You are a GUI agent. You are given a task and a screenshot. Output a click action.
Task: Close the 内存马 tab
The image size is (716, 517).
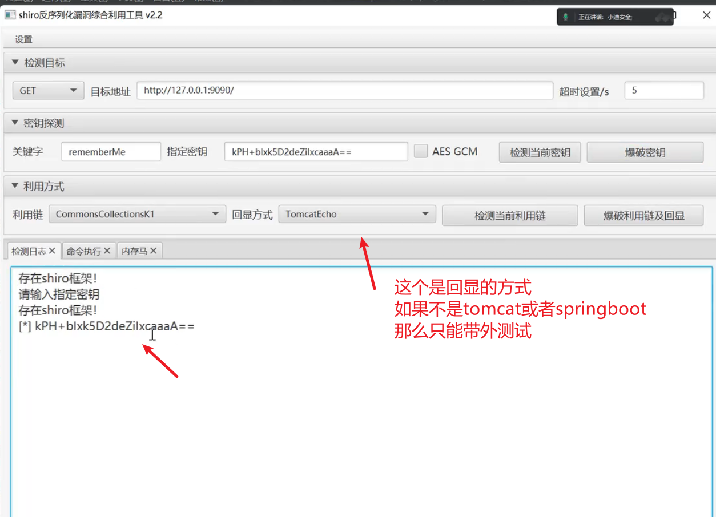click(x=154, y=251)
